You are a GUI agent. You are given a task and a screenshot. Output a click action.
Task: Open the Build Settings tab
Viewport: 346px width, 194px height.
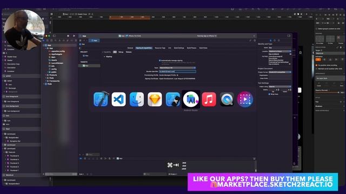click(x=179, y=48)
